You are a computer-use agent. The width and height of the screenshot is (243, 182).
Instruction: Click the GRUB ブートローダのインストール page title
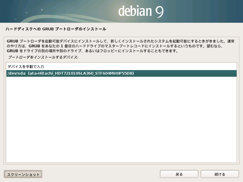tap(56, 29)
